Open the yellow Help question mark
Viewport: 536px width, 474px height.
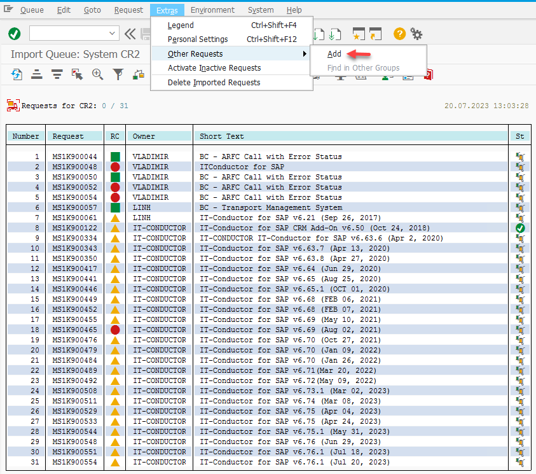pyautogui.click(x=399, y=34)
